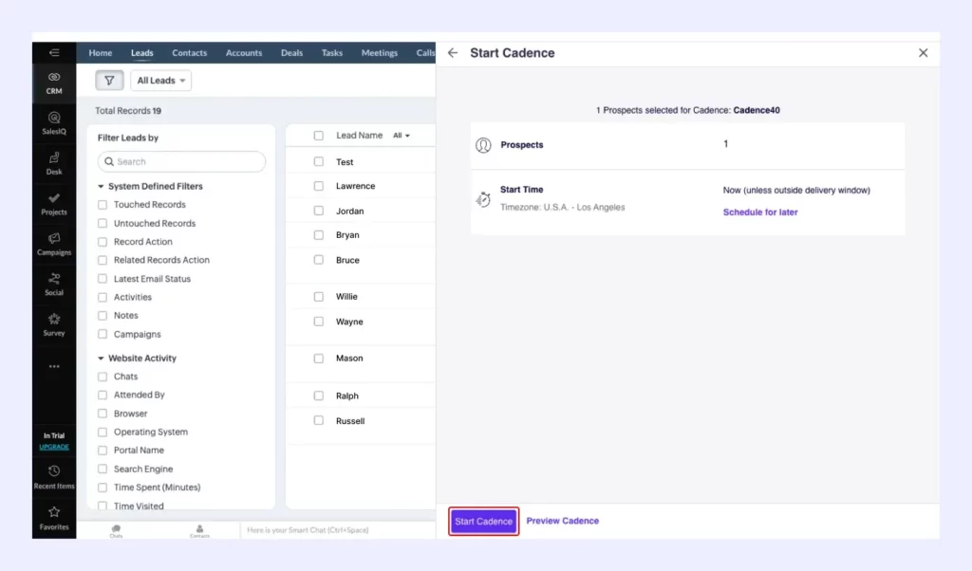Open Social from the sidebar
Image resolution: width=972 pixels, height=571 pixels.
[54, 285]
